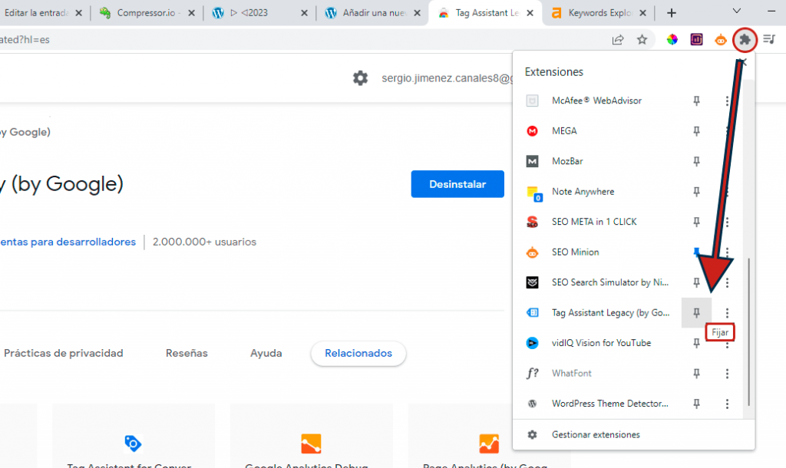This screenshot has height=468, width=786.
Task: Expand the tab search chevron
Action: (736, 11)
